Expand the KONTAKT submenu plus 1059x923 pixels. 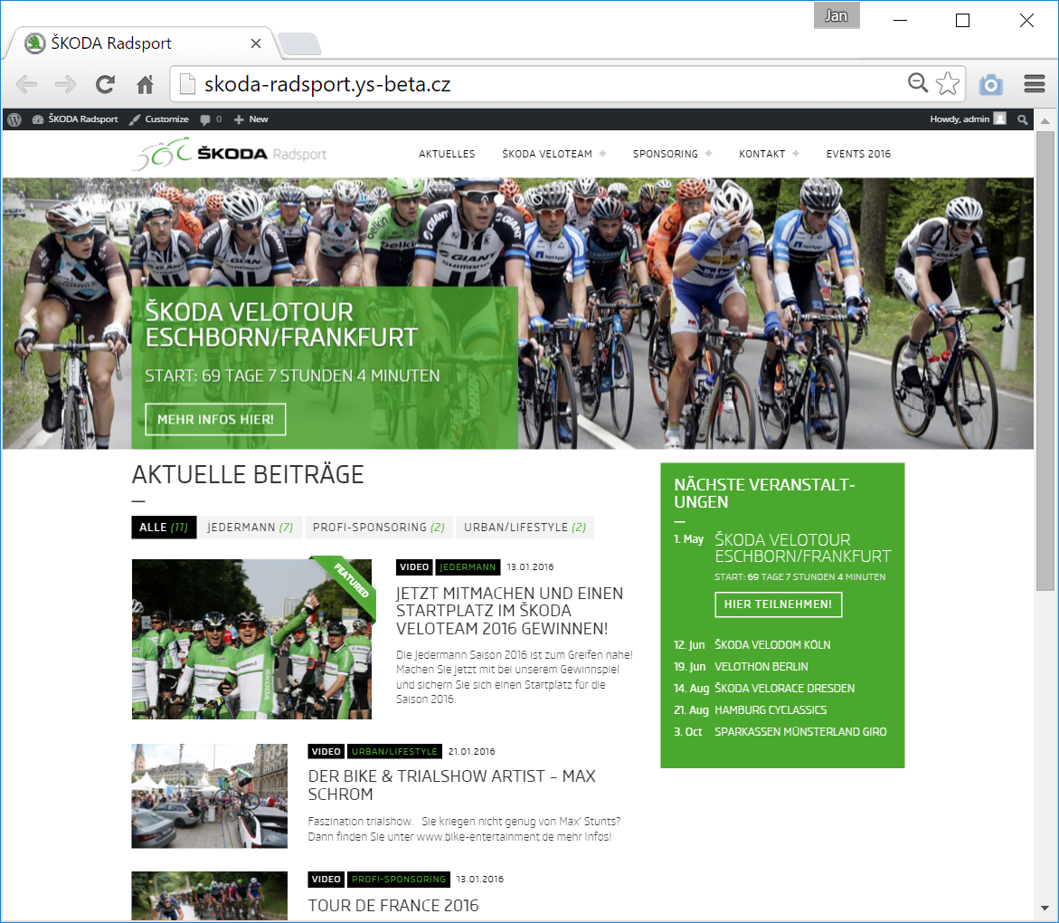[x=796, y=154]
